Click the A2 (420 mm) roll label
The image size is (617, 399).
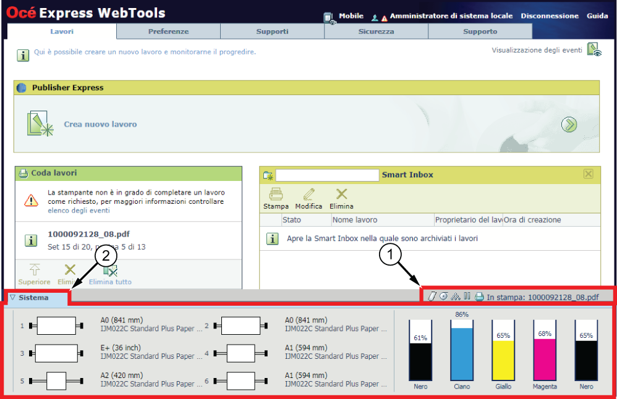pyautogui.click(x=122, y=376)
